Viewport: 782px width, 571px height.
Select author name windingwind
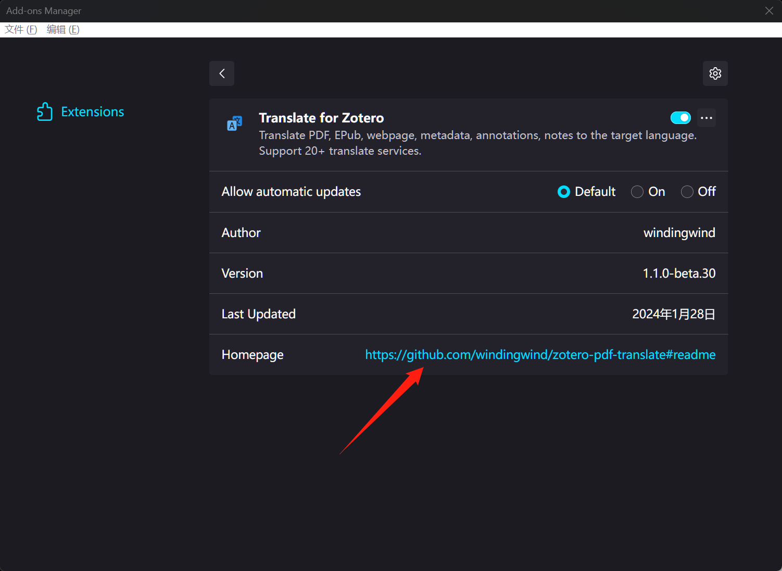(x=679, y=233)
